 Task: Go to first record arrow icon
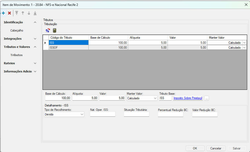coord(17,13)
